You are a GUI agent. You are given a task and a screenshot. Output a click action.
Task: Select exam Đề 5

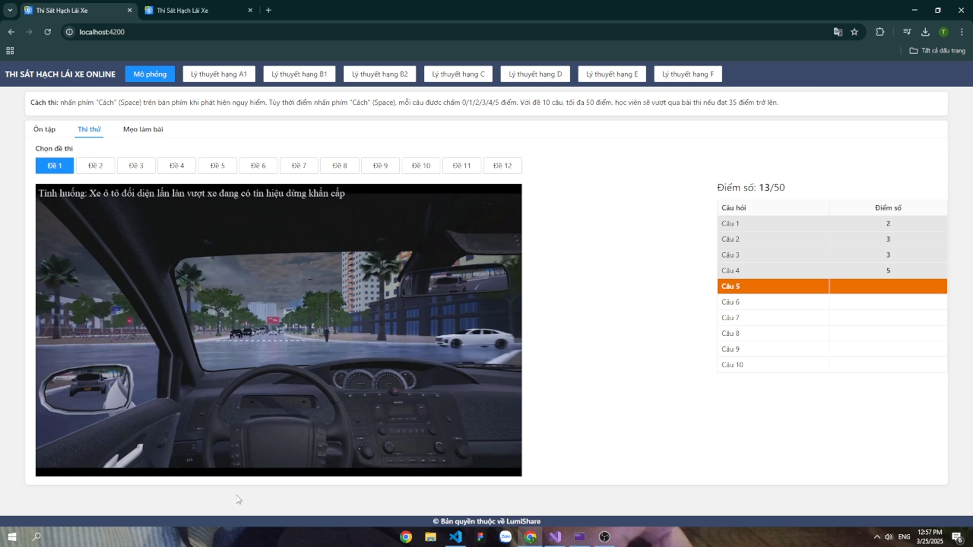point(217,166)
